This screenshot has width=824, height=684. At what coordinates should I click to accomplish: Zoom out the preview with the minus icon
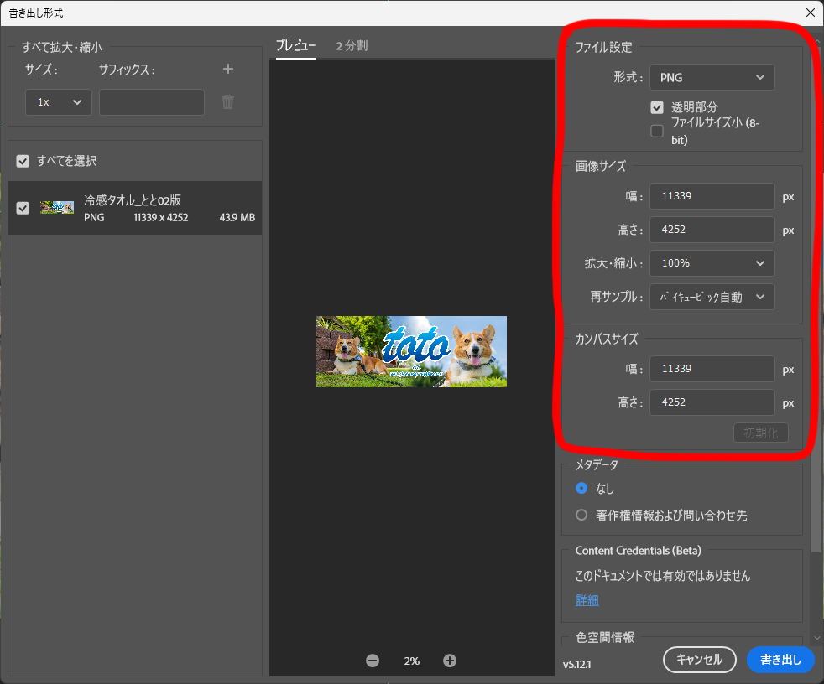click(373, 661)
